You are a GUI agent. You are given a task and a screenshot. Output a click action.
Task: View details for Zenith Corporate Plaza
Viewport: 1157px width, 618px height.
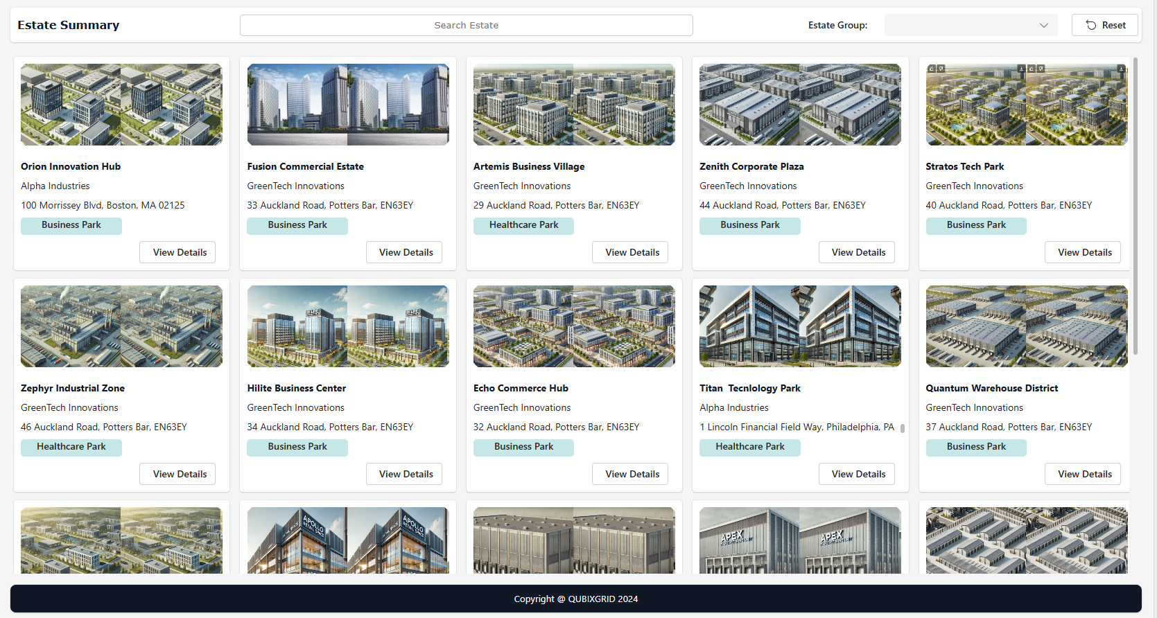pyautogui.click(x=858, y=252)
